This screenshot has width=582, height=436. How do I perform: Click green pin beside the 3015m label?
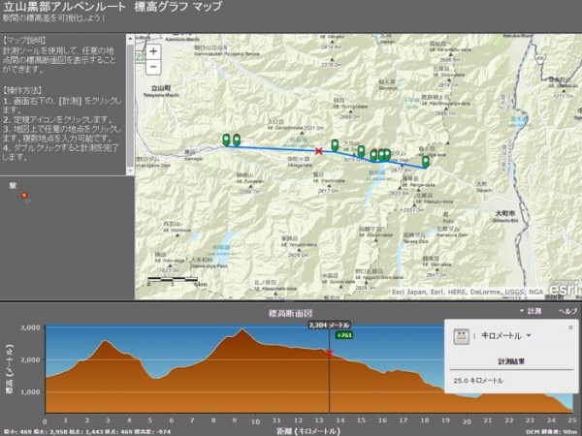(361, 151)
